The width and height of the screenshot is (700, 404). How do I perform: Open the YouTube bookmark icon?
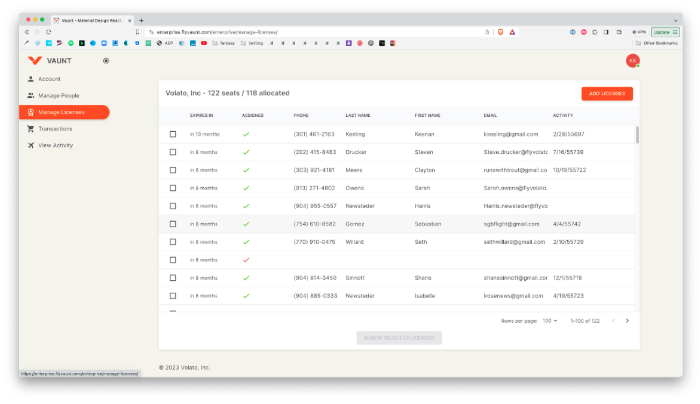click(204, 43)
